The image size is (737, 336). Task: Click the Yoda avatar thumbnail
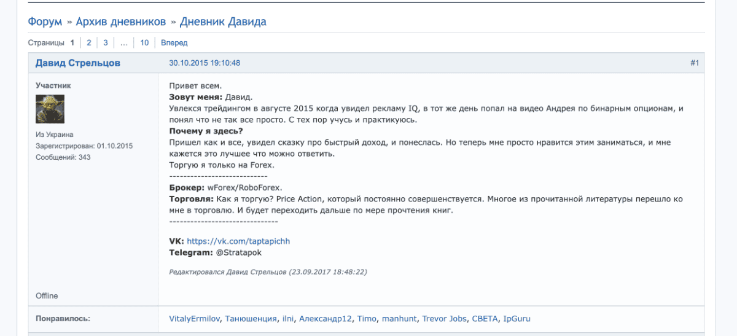click(50, 109)
